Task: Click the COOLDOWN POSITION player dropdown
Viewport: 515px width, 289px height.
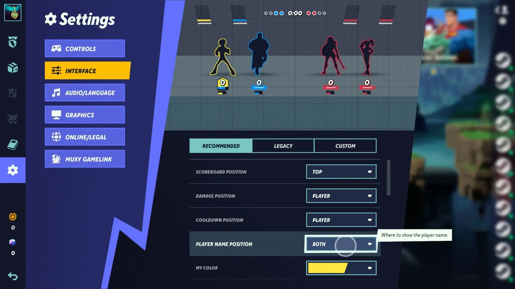Action: (x=341, y=220)
